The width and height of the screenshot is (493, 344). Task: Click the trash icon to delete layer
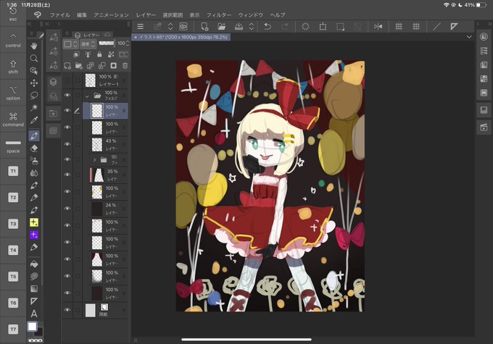pyautogui.click(x=125, y=66)
